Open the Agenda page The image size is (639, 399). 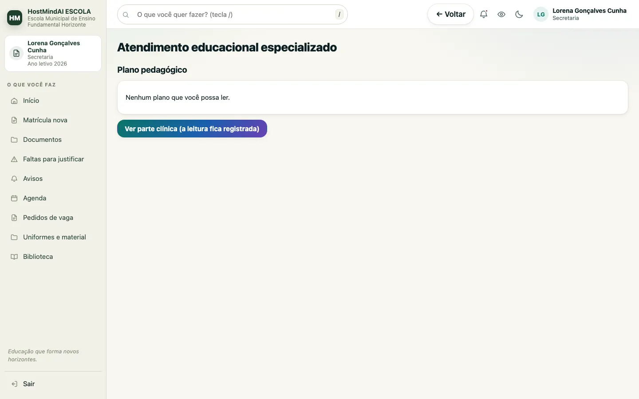point(53,198)
